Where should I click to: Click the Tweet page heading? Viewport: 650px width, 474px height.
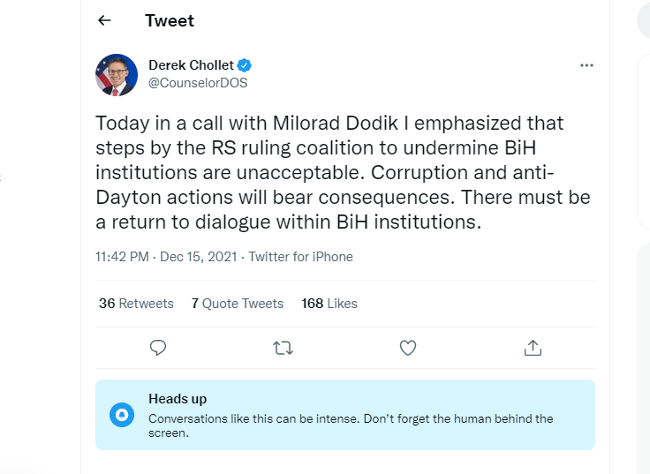(x=170, y=20)
